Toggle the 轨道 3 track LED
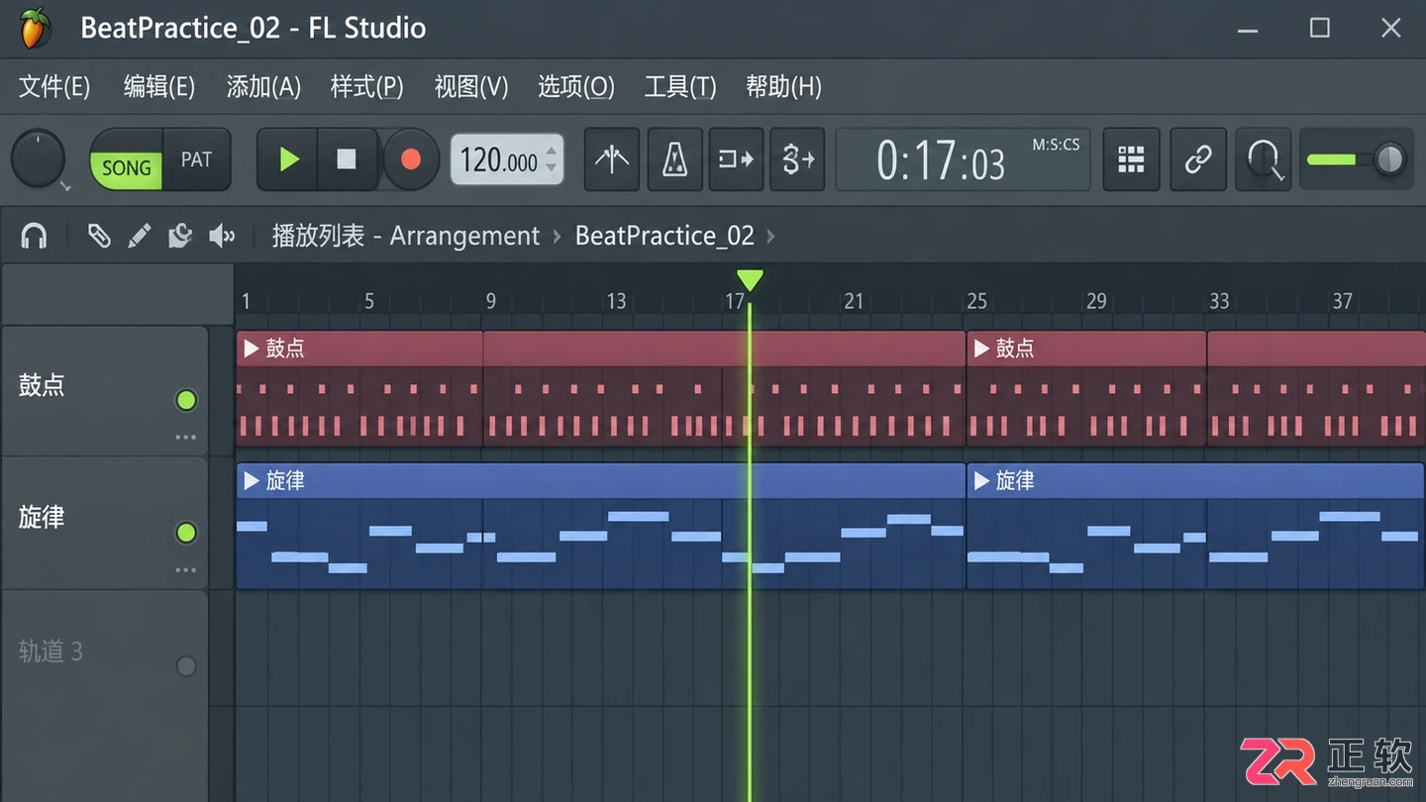 pos(186,666)
